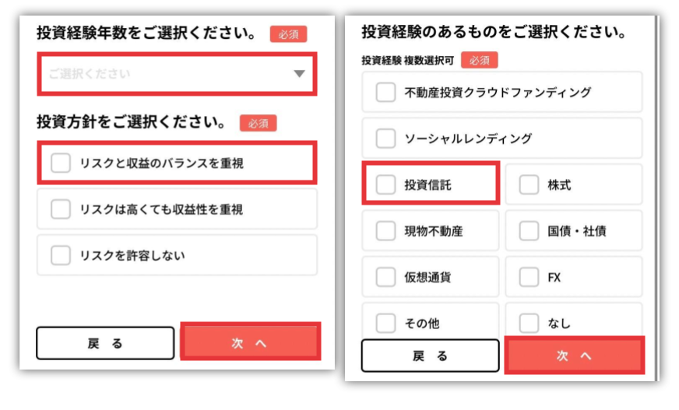Viewport: 679px width, 410px height.
Task: Select 株式 checkbox
Action: (x=529, y=184)
